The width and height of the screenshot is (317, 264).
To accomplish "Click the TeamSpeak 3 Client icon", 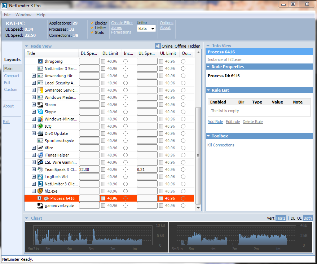I will click(x=40, y=170).
